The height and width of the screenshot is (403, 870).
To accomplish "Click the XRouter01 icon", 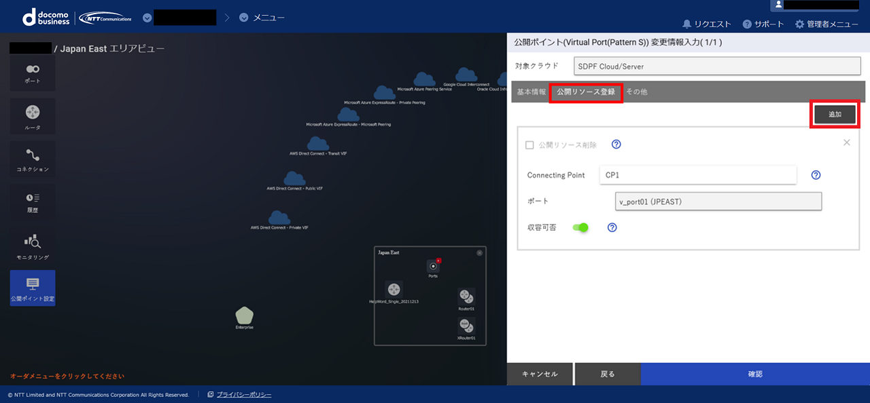I will (x=465, y=326).
